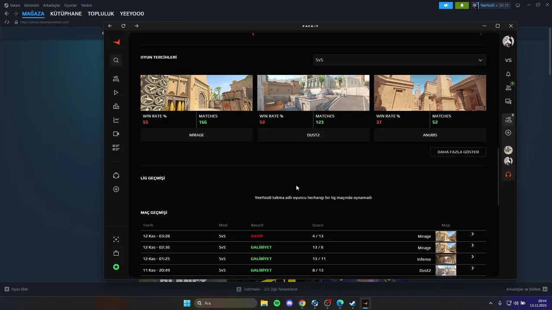The image size is (552, 310).
Task: Click the ANUBIS map button
Action: [430, 135]
